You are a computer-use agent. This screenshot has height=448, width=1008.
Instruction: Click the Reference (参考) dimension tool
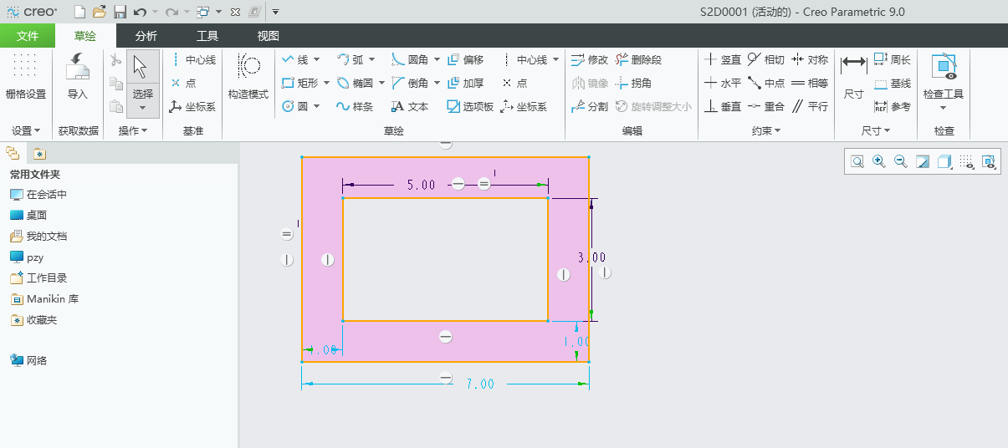(x=892, y=107)
